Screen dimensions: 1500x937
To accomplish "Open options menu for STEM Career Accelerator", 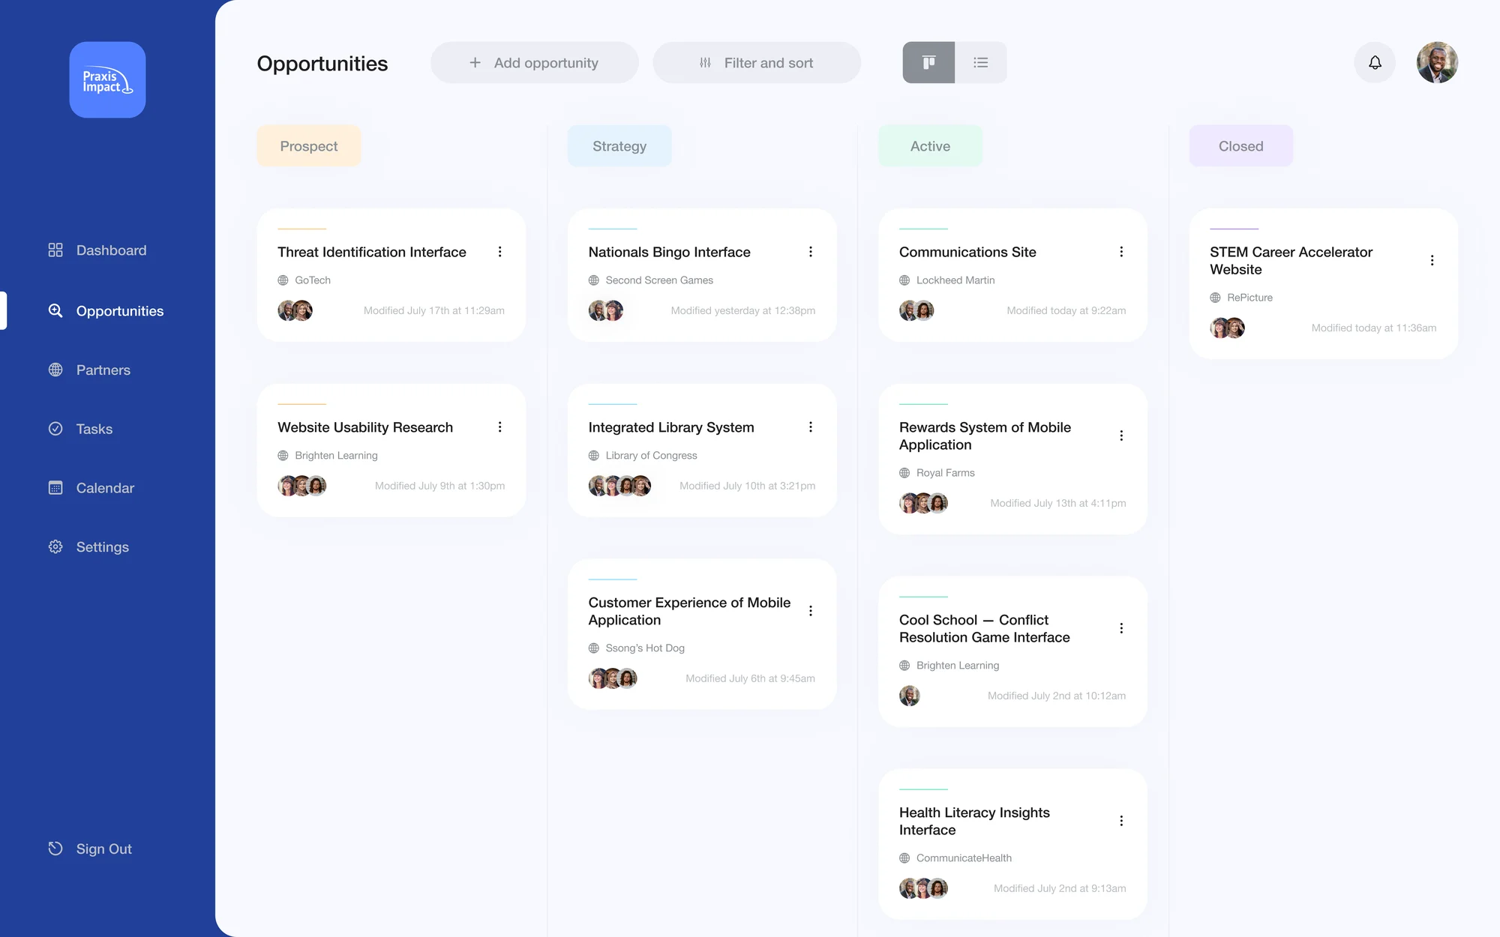I will [x=1432, y=260].
